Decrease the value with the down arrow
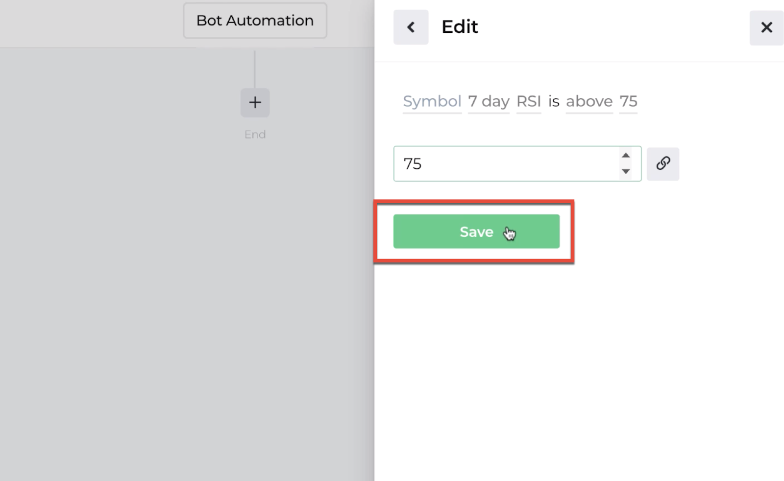Image resolution: width=784 pixels, height=481 pixels. [626, 171]
